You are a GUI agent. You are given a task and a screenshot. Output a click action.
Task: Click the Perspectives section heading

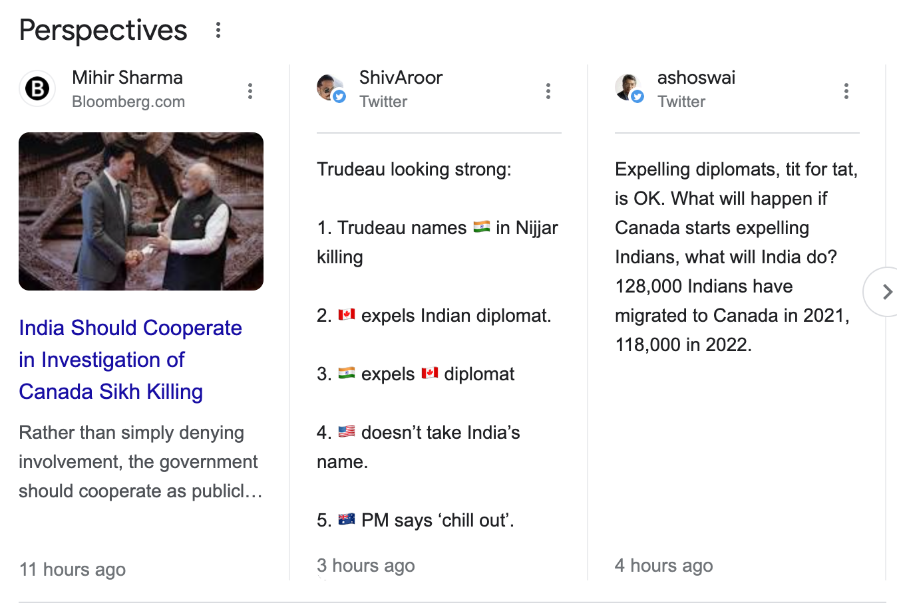tap(102, 30)
